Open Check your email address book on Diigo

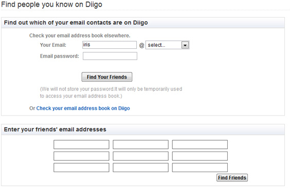click(x=83, y=108)
